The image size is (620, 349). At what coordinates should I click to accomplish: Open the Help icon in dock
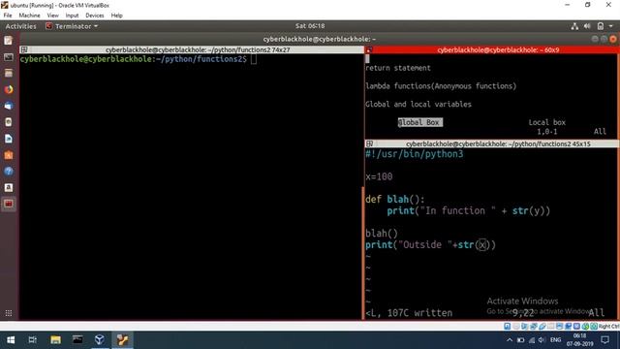(9, 172)
